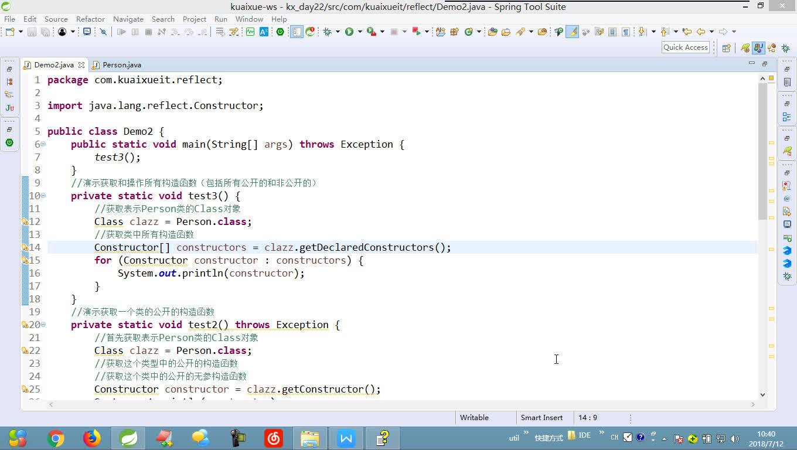Open the Refactor menu
797x450 pixels.
(90, 19)
